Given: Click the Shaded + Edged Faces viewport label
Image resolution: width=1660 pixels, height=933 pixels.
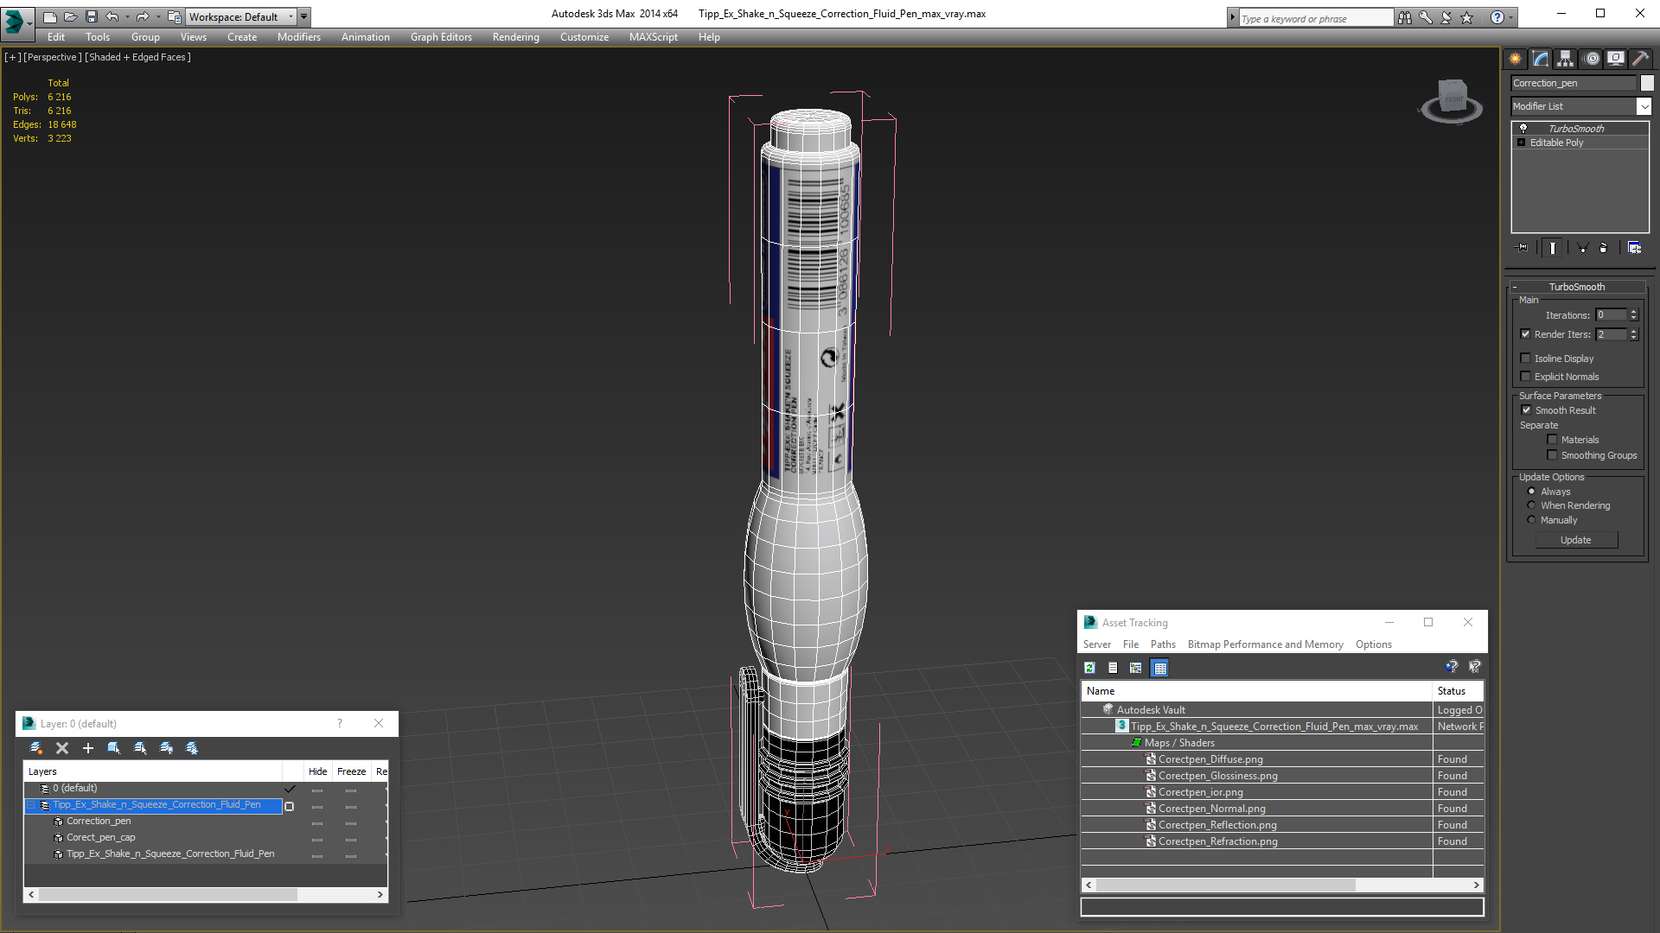Looking at the screenshot, I should click(138, 57).
